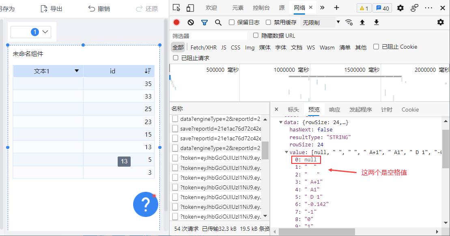Export HAR file download arrow
The image size is (450, 236).
376,22
